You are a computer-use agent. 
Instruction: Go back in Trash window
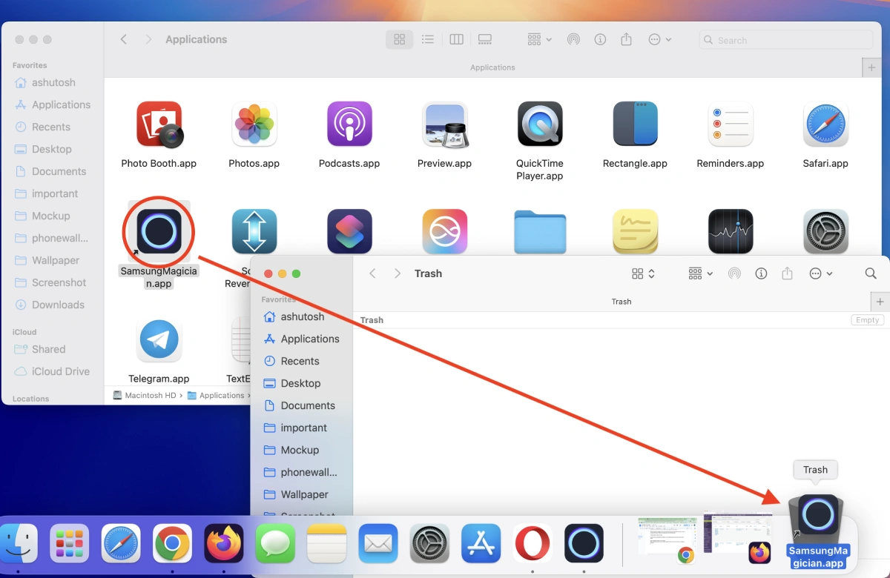click(372, 273)
